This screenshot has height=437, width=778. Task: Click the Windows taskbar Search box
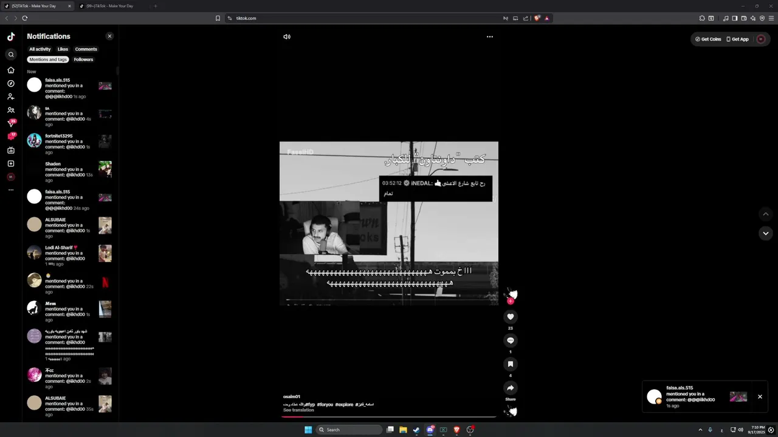[349, 430]
